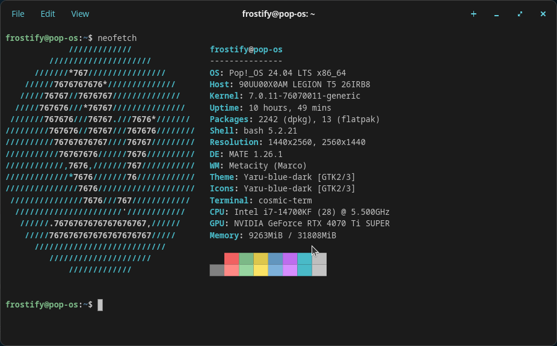Image resolution: width=557 pixels, height=346 pixels.
Task: Click the Shell bash 5.2.21 line
Action: 253,131
